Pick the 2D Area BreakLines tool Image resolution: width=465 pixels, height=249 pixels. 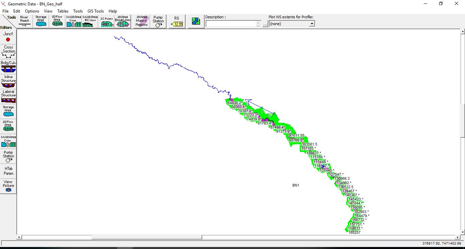point(123,21)
